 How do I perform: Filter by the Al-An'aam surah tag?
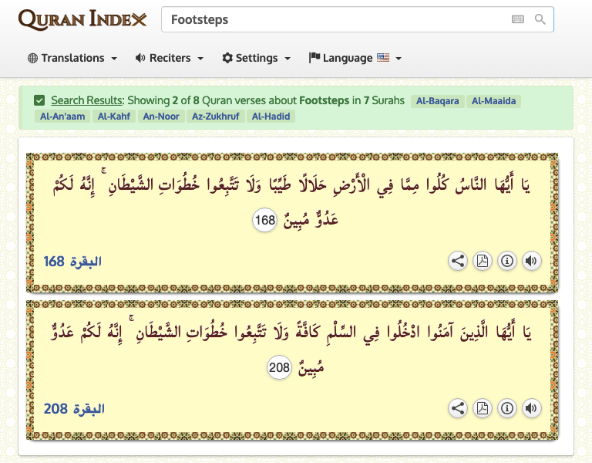(62, 117)
